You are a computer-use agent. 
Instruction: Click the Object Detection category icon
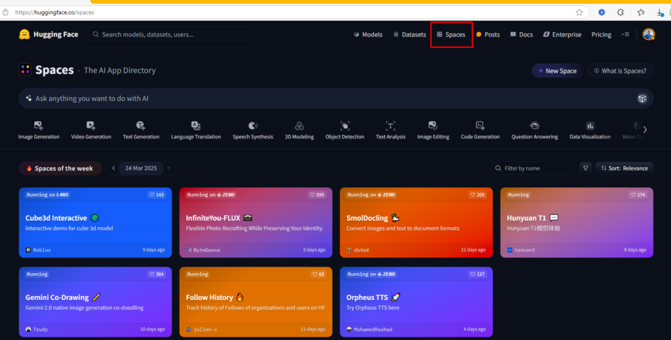coord(345,125)
